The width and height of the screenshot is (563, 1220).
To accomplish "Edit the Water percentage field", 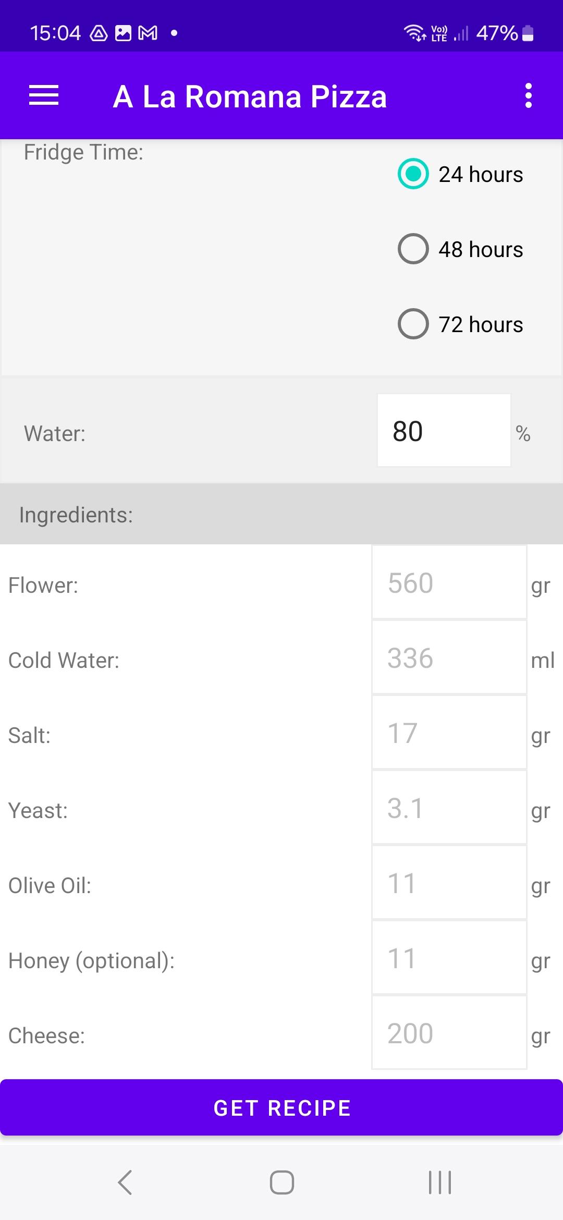I will 444,430.
